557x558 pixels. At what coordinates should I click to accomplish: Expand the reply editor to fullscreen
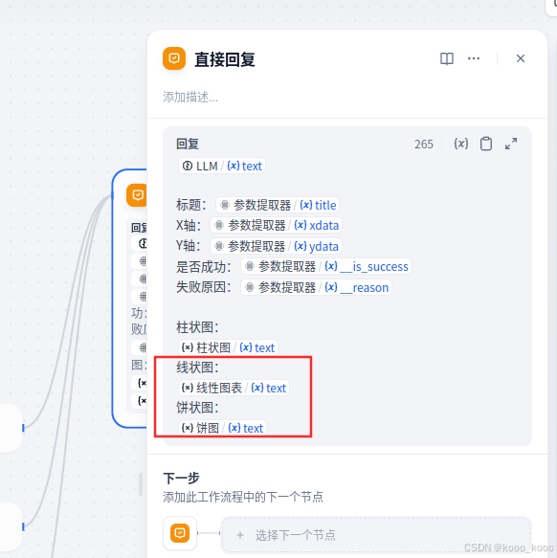pos(511,144)
